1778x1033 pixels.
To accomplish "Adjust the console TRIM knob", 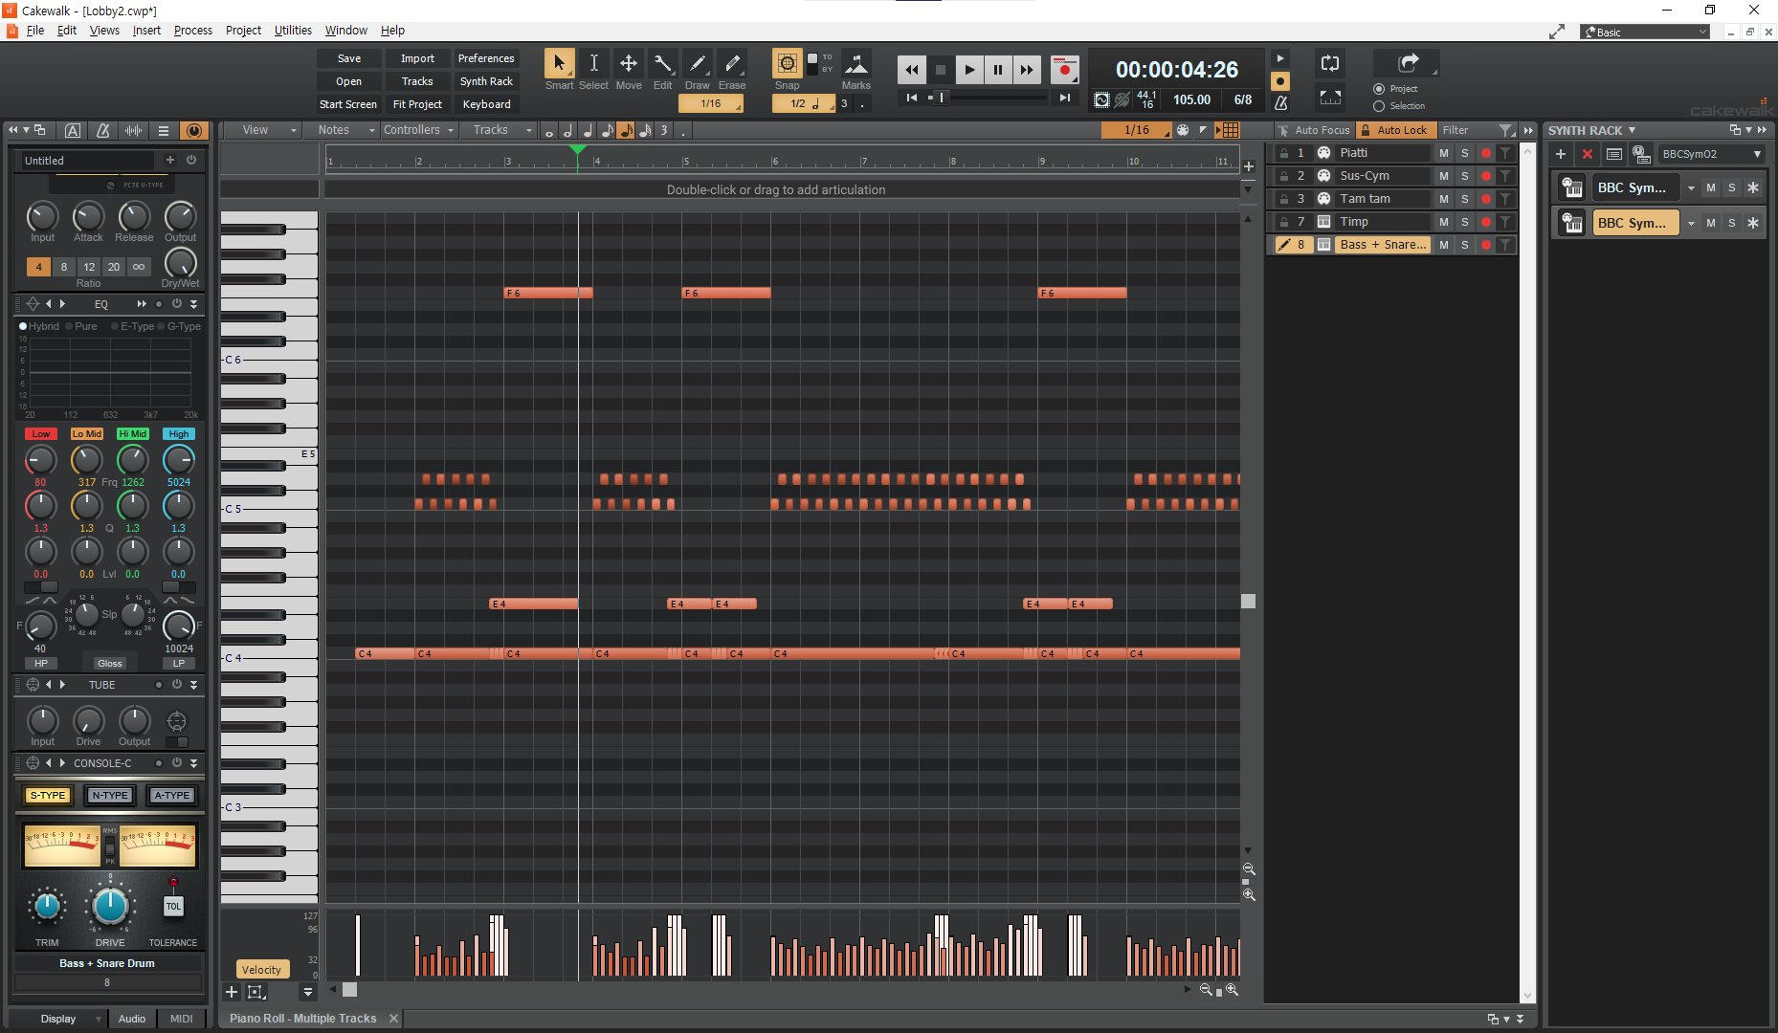I will pyautogui.click(x=47, y=906).
